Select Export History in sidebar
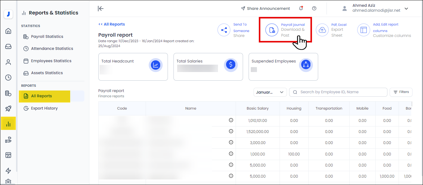 pos(44,108)
